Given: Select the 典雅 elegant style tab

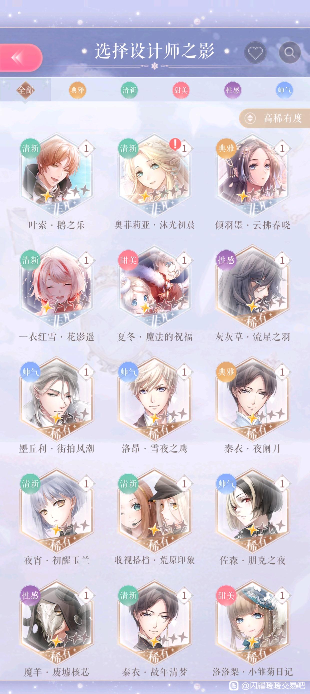Looking at the screenshot, I should click(x=77, y=90).
